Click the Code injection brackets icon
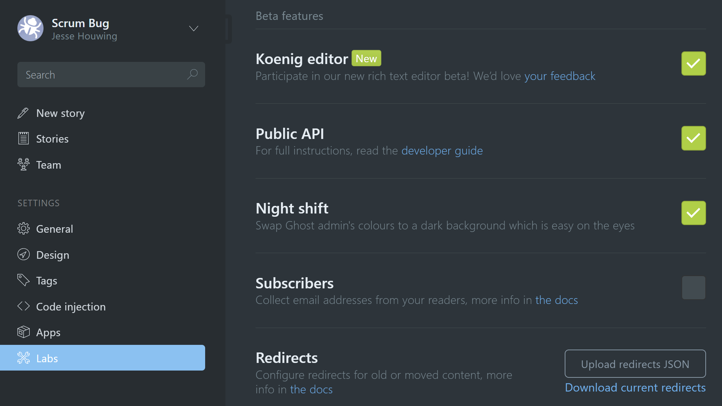The height and width of the screenshot is (406, 722). pyautogui.click(x=24, y=306)
